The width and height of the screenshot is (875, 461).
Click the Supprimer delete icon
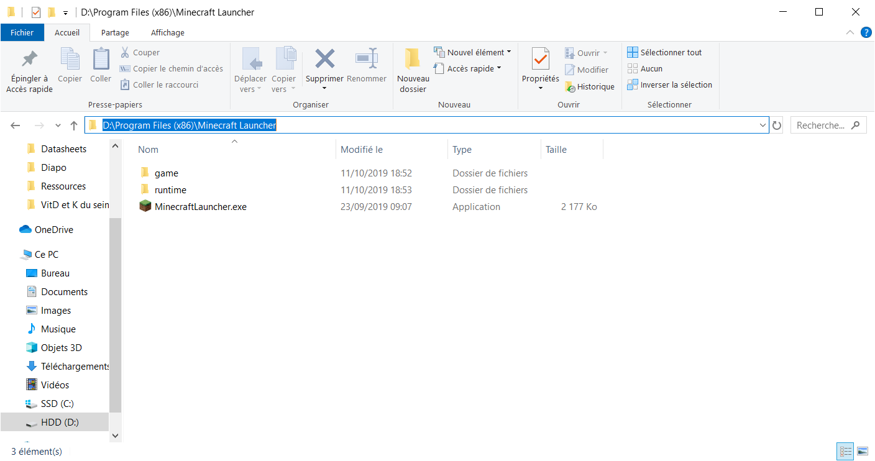324,60
